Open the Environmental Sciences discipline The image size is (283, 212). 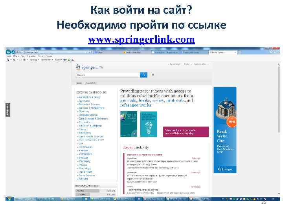coord(91,137)
